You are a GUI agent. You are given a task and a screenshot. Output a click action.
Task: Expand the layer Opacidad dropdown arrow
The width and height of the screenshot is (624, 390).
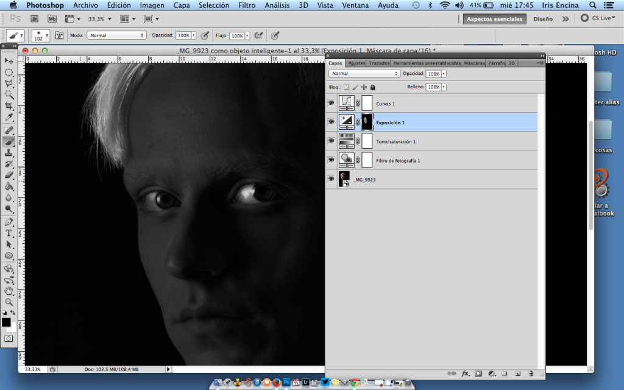[x=443, y=73]
